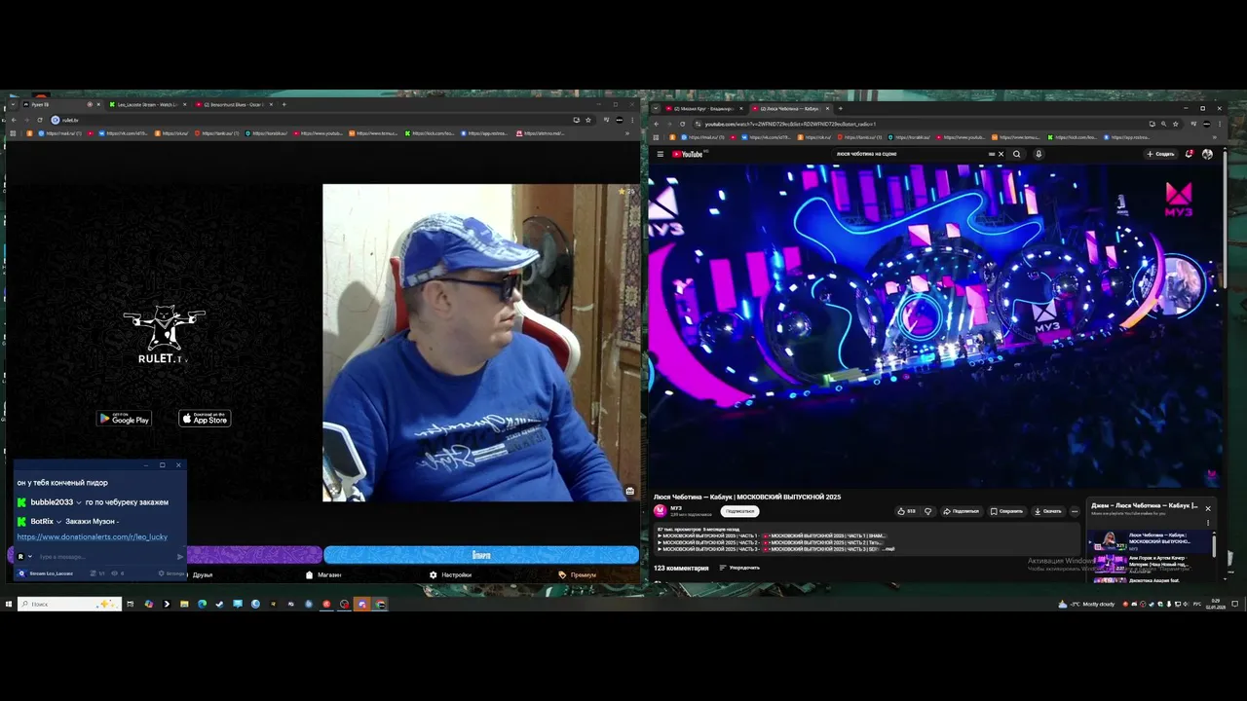Open a new tab in YouTube browser window
The height and width of the screenshot is (701, 1247).
coord(841,108)
